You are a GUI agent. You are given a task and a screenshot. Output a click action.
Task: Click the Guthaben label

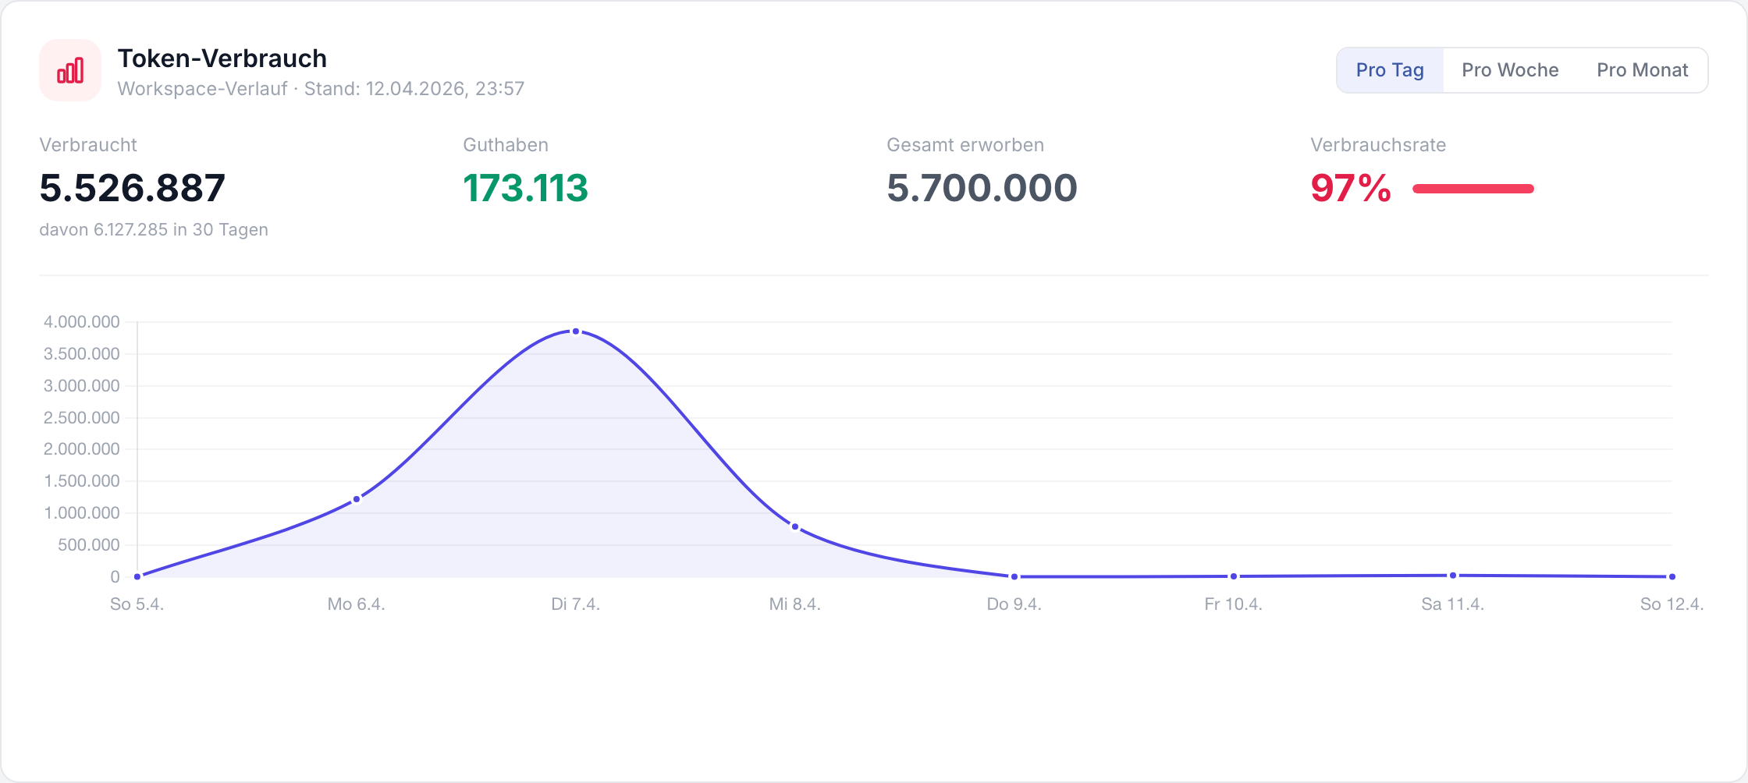pos(506,145)
